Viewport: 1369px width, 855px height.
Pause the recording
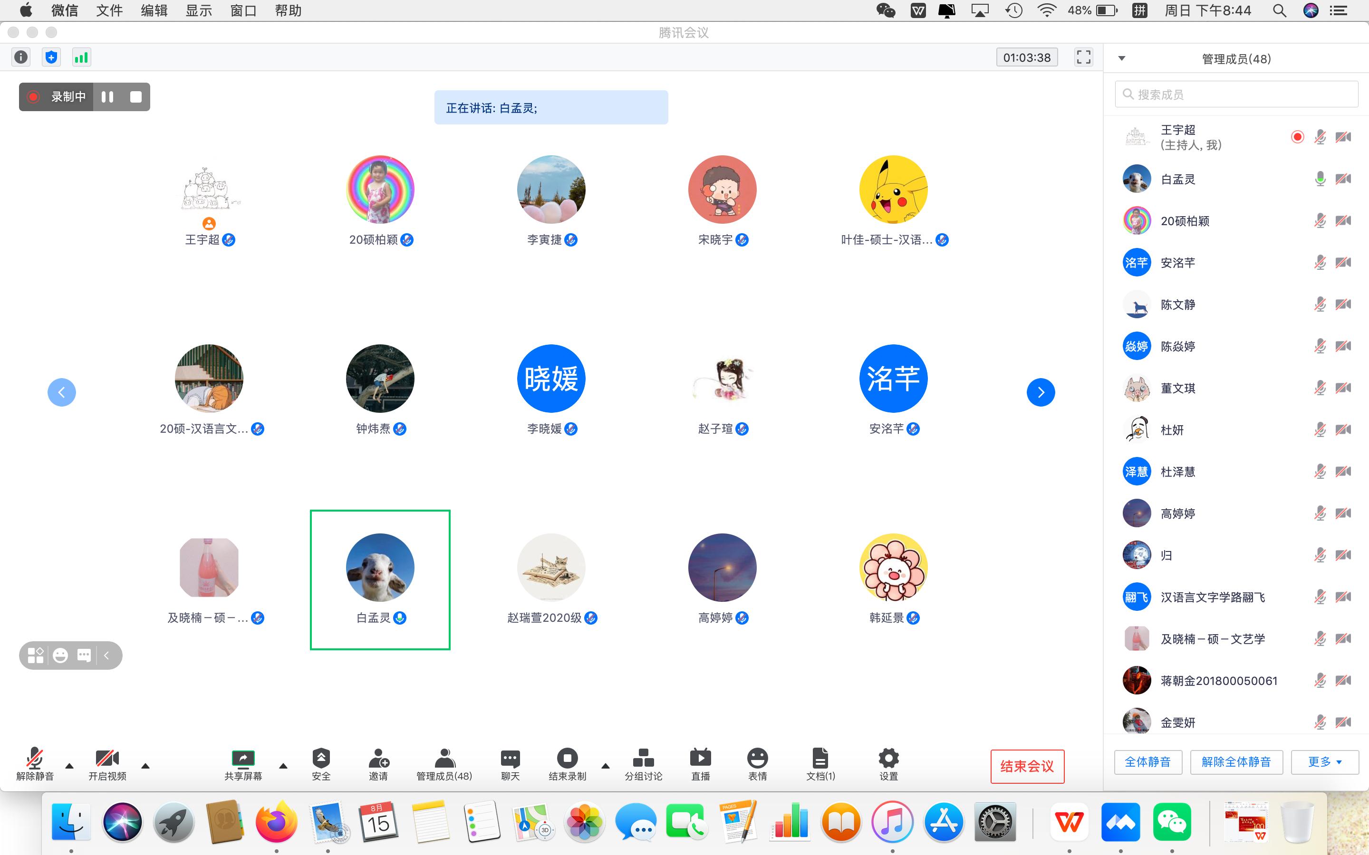(x=107, y=97)
